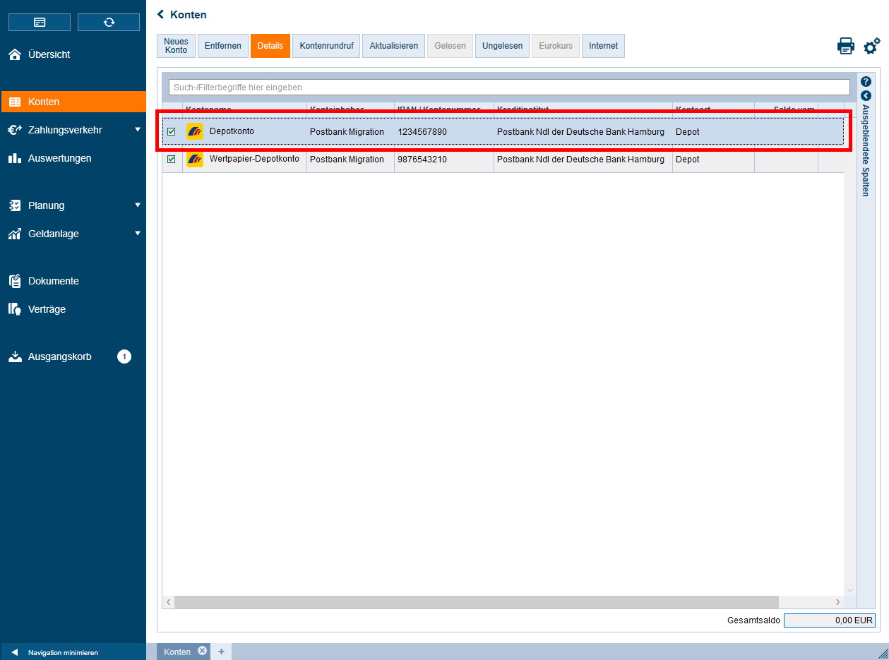Click the house icon next to Übersicht
889x660 pixels.
(x=15, y=54)
